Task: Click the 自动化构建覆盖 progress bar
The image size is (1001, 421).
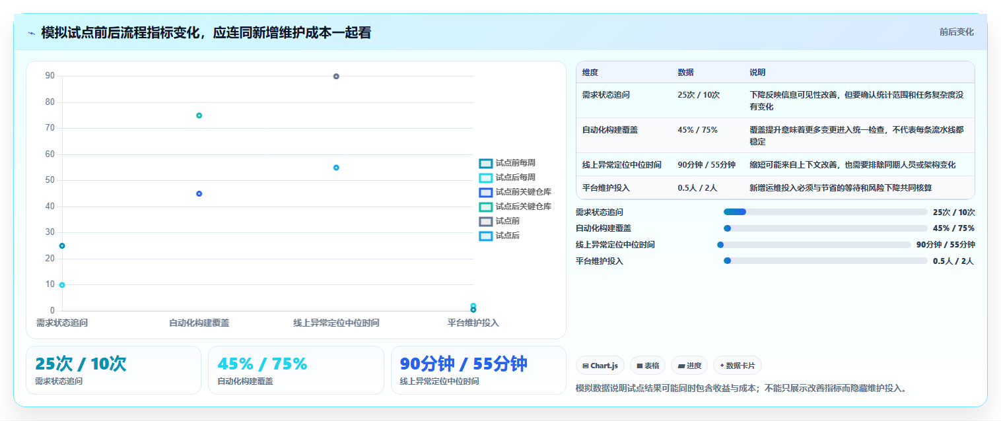Action: point(825,228)
